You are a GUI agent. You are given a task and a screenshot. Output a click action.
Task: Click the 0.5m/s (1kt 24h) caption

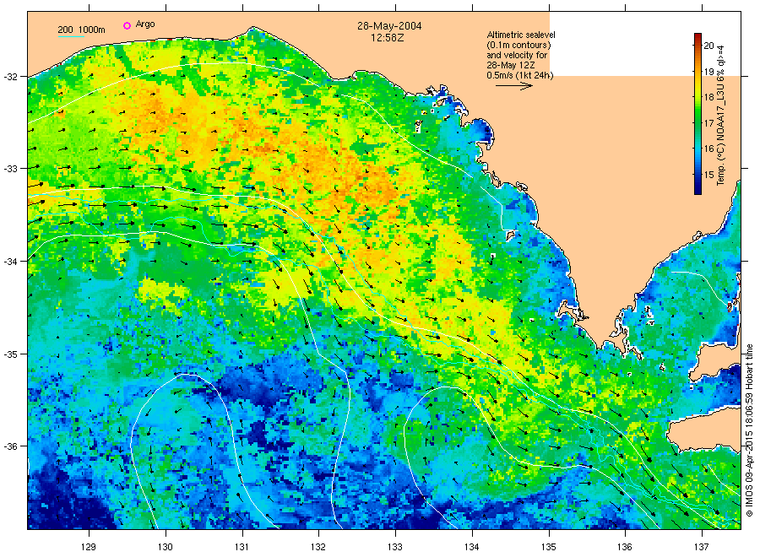pos(519,75)
